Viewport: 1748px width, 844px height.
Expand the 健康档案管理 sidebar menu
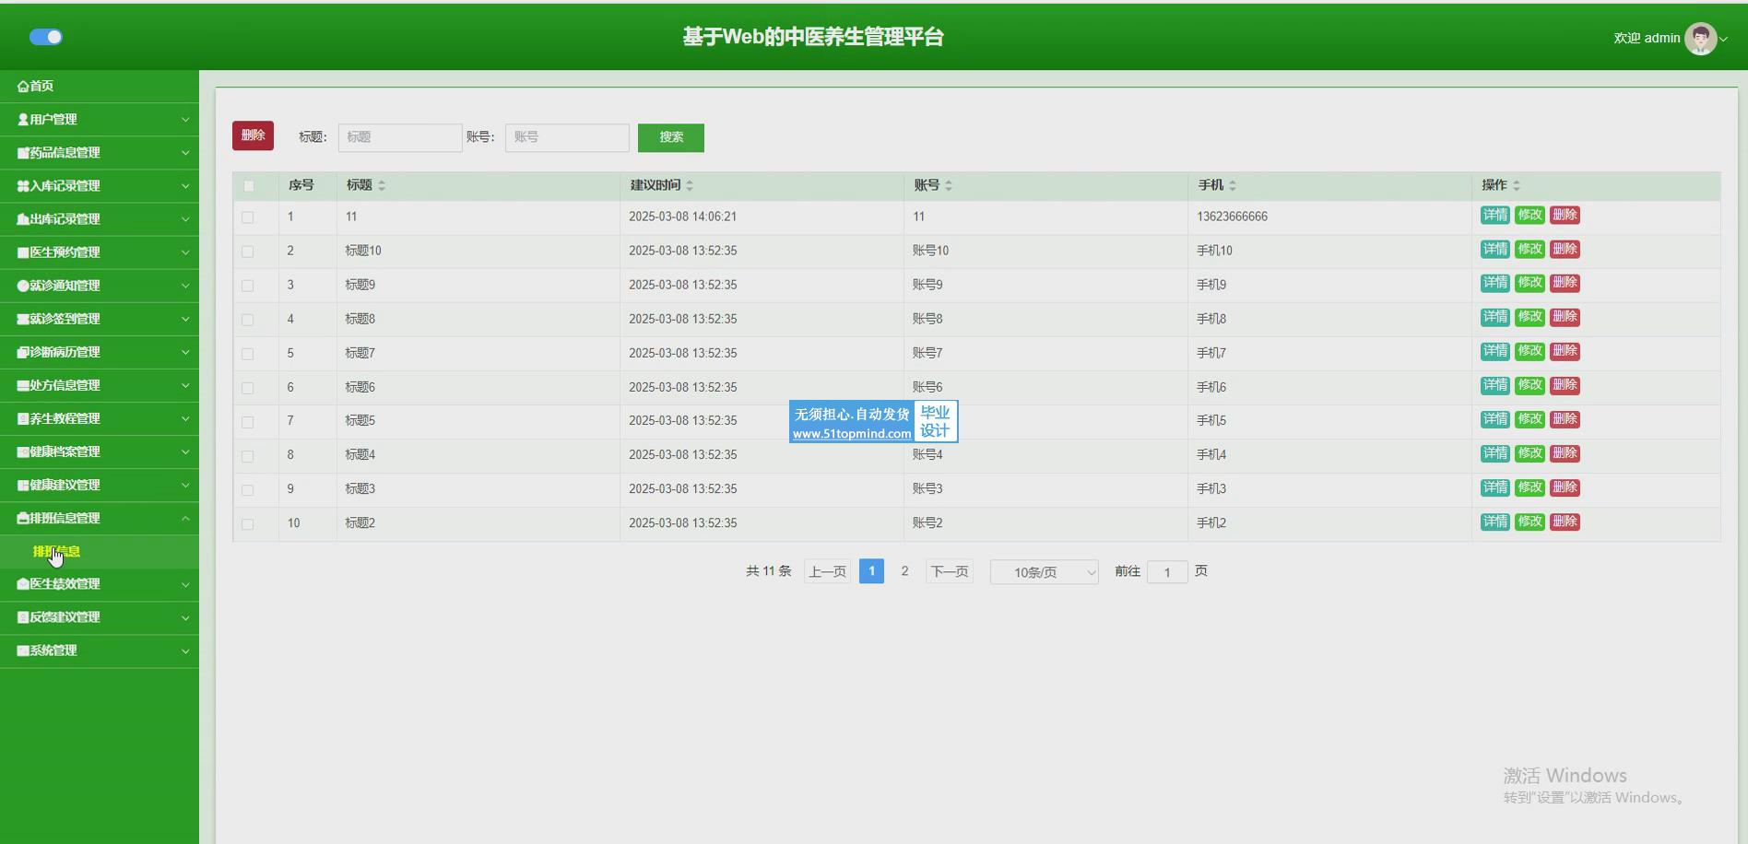pyautogui.click(x=100, y=451)
